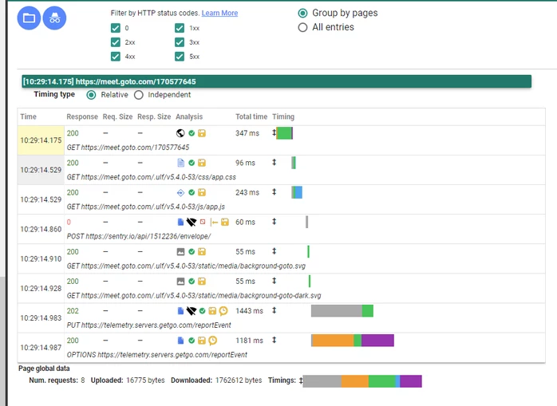Expand timing arrow in 1443 ms row
557x406 pixels.
tap(274, 310)
